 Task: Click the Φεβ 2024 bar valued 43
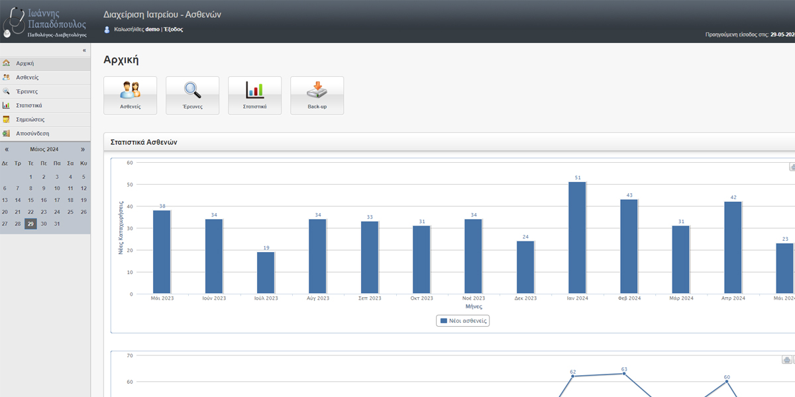point(629,246)
